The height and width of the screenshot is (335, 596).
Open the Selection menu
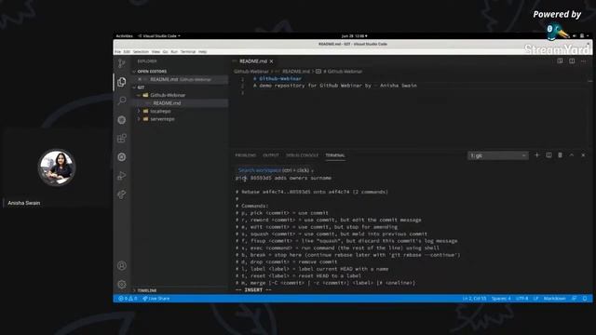141,52
